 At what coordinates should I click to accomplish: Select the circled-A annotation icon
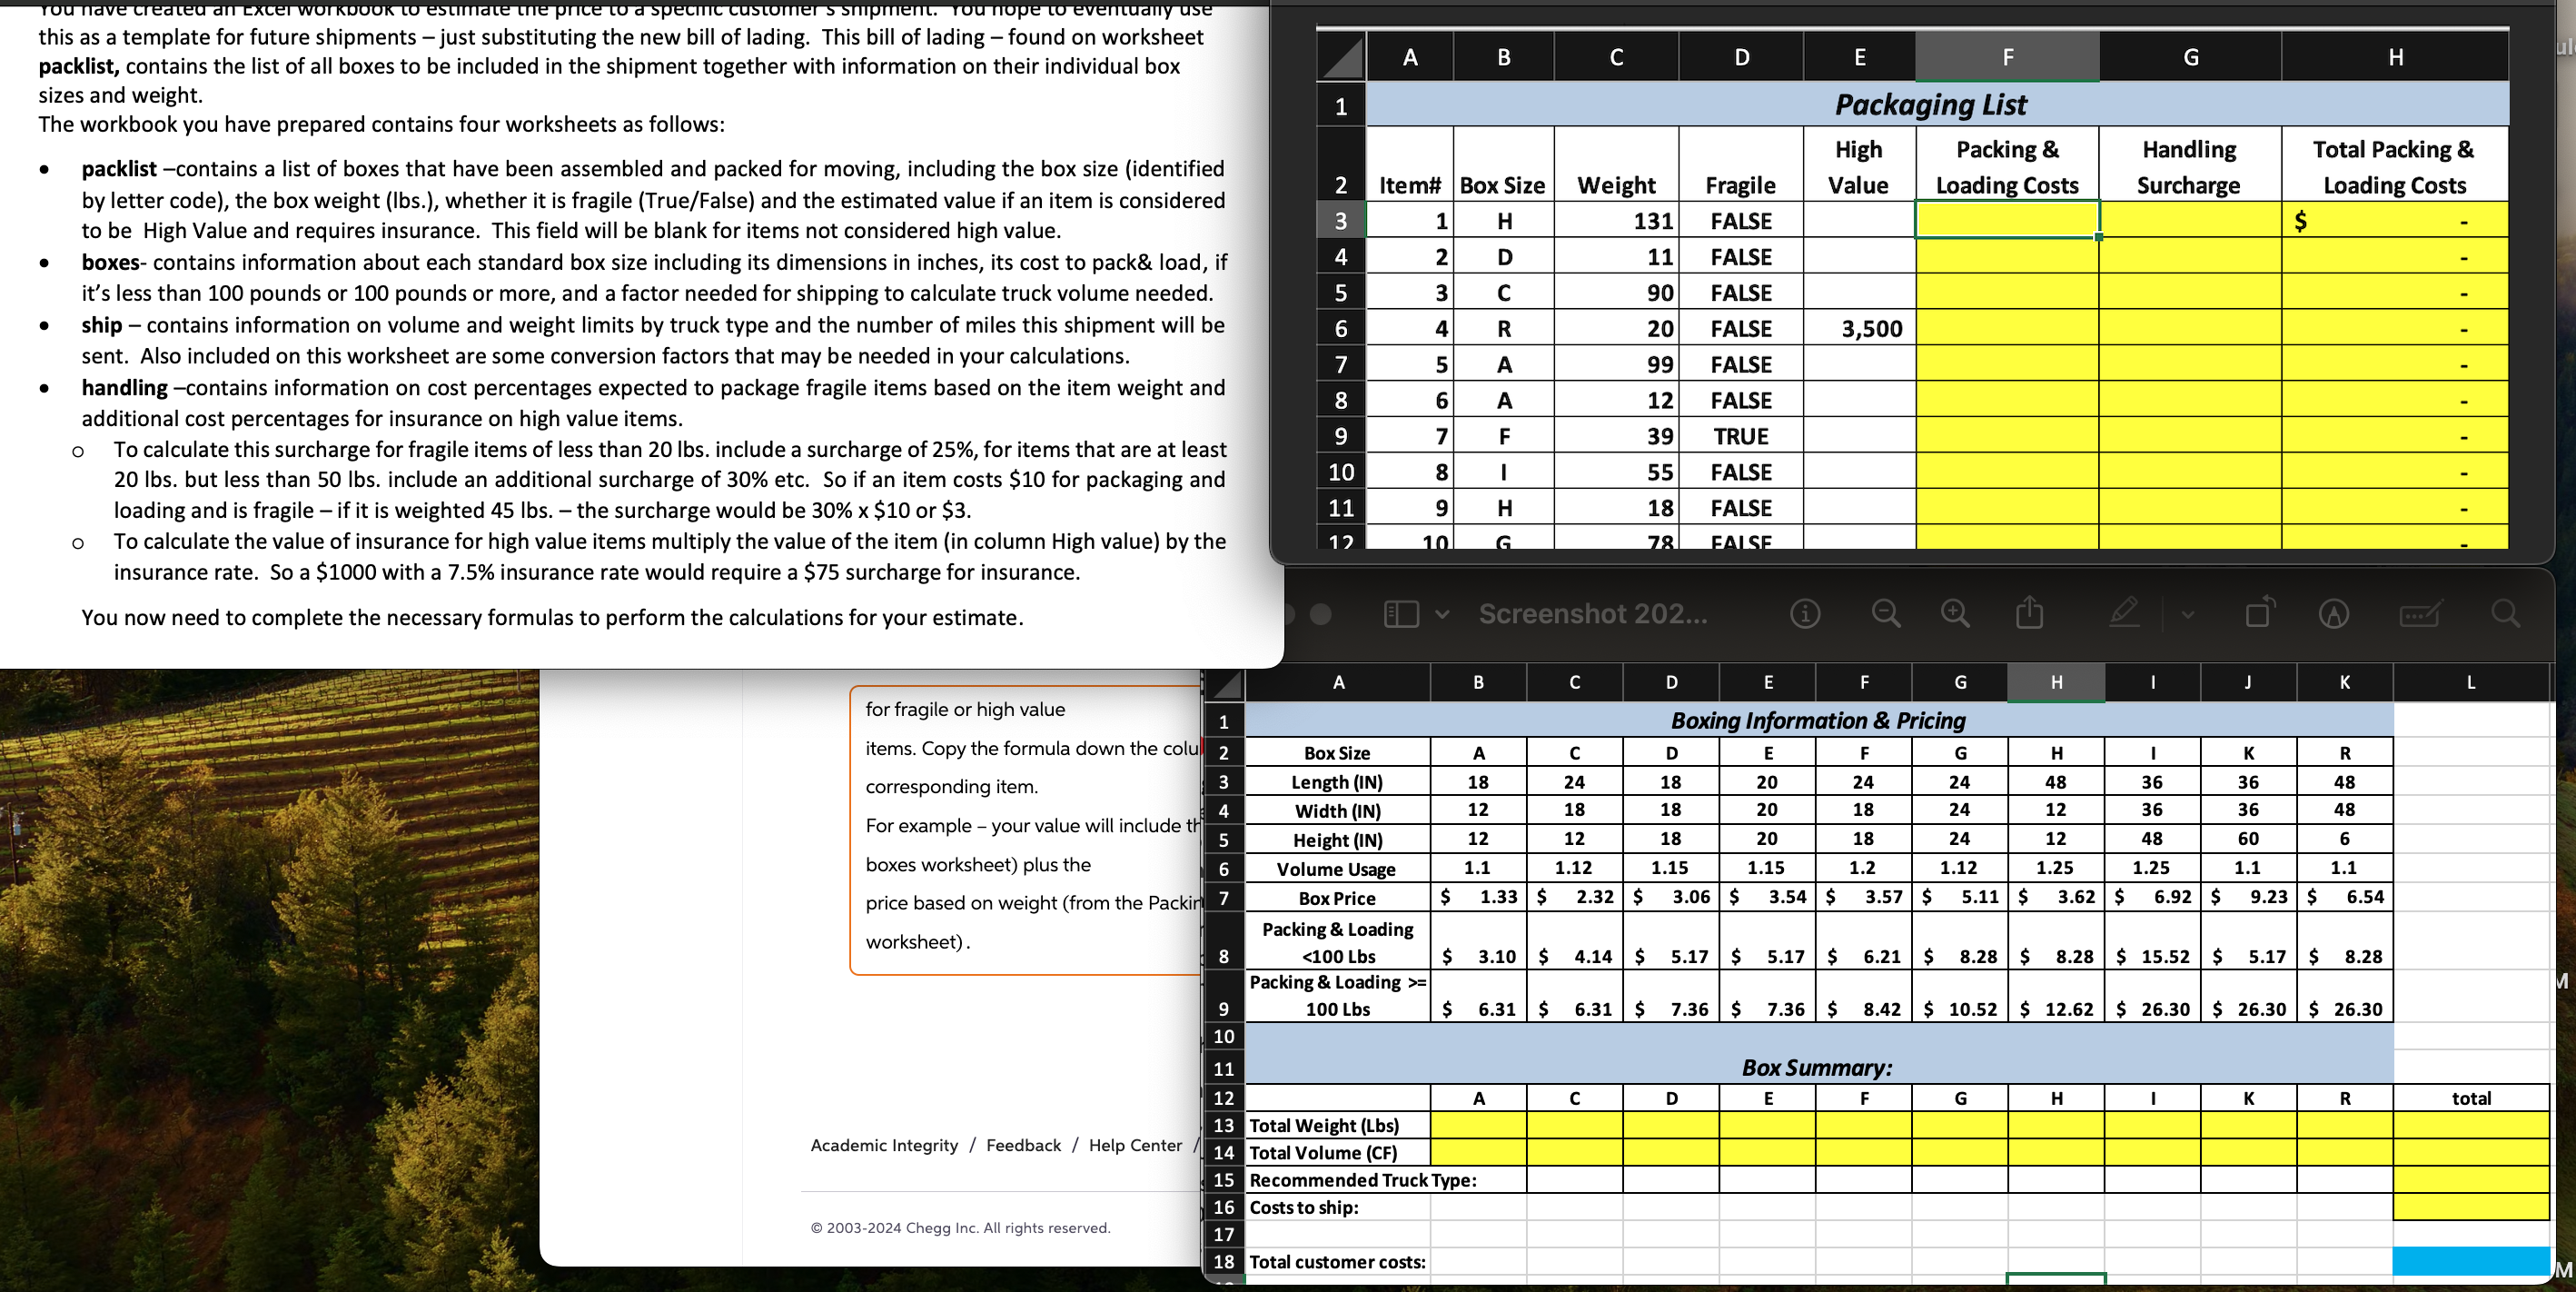2333,613
